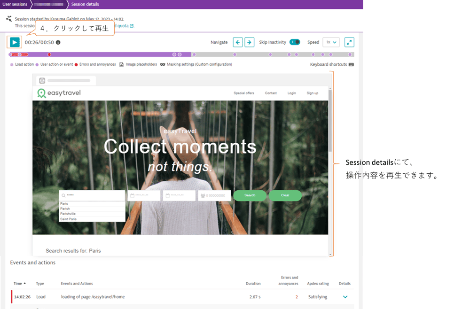The height and width of the screenshot is (309, 470).
Task: Open the Contact menu item
Action: 271,93
